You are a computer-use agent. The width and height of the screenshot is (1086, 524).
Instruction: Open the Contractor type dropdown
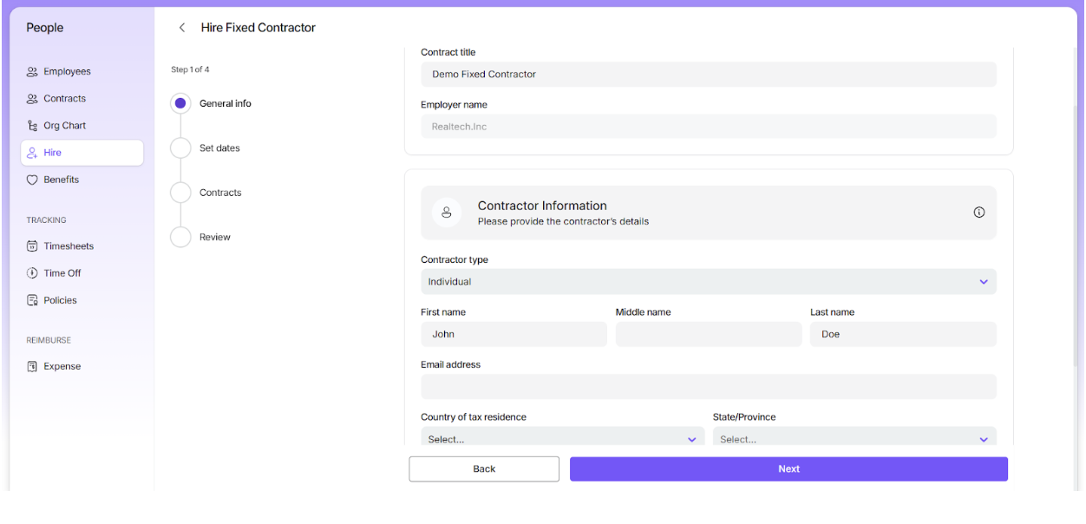point(708,282)
